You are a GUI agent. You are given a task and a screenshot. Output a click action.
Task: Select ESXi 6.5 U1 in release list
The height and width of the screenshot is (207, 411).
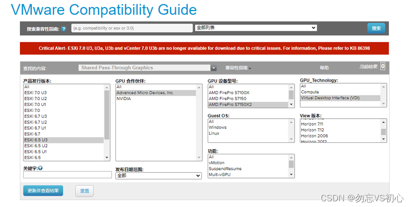[x=64, y=152]
